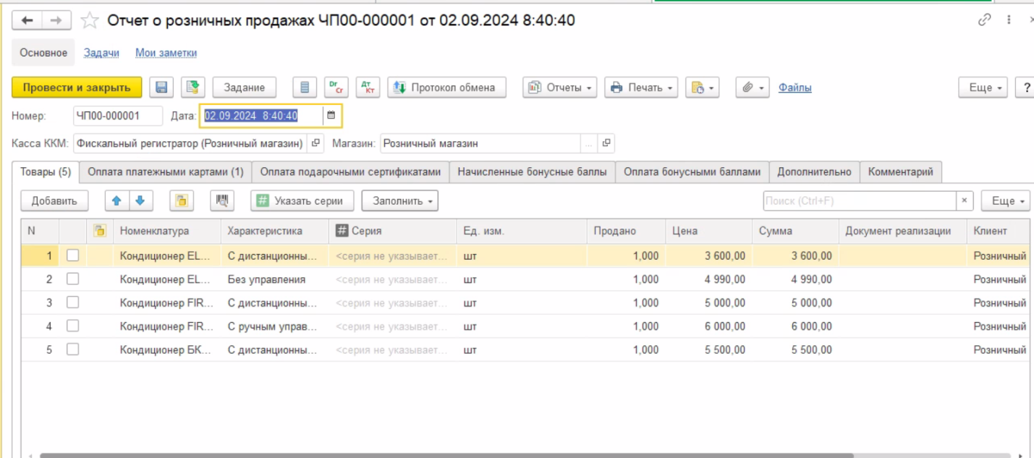
Task: Expand the Отчеты dropdown menu
Action: [x=560, y=88]
